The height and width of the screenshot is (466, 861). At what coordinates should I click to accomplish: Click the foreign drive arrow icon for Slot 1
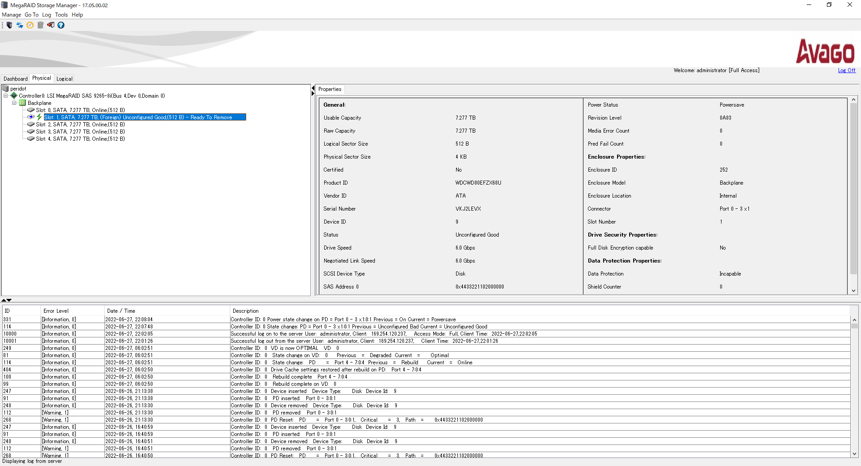click(31, 117)
